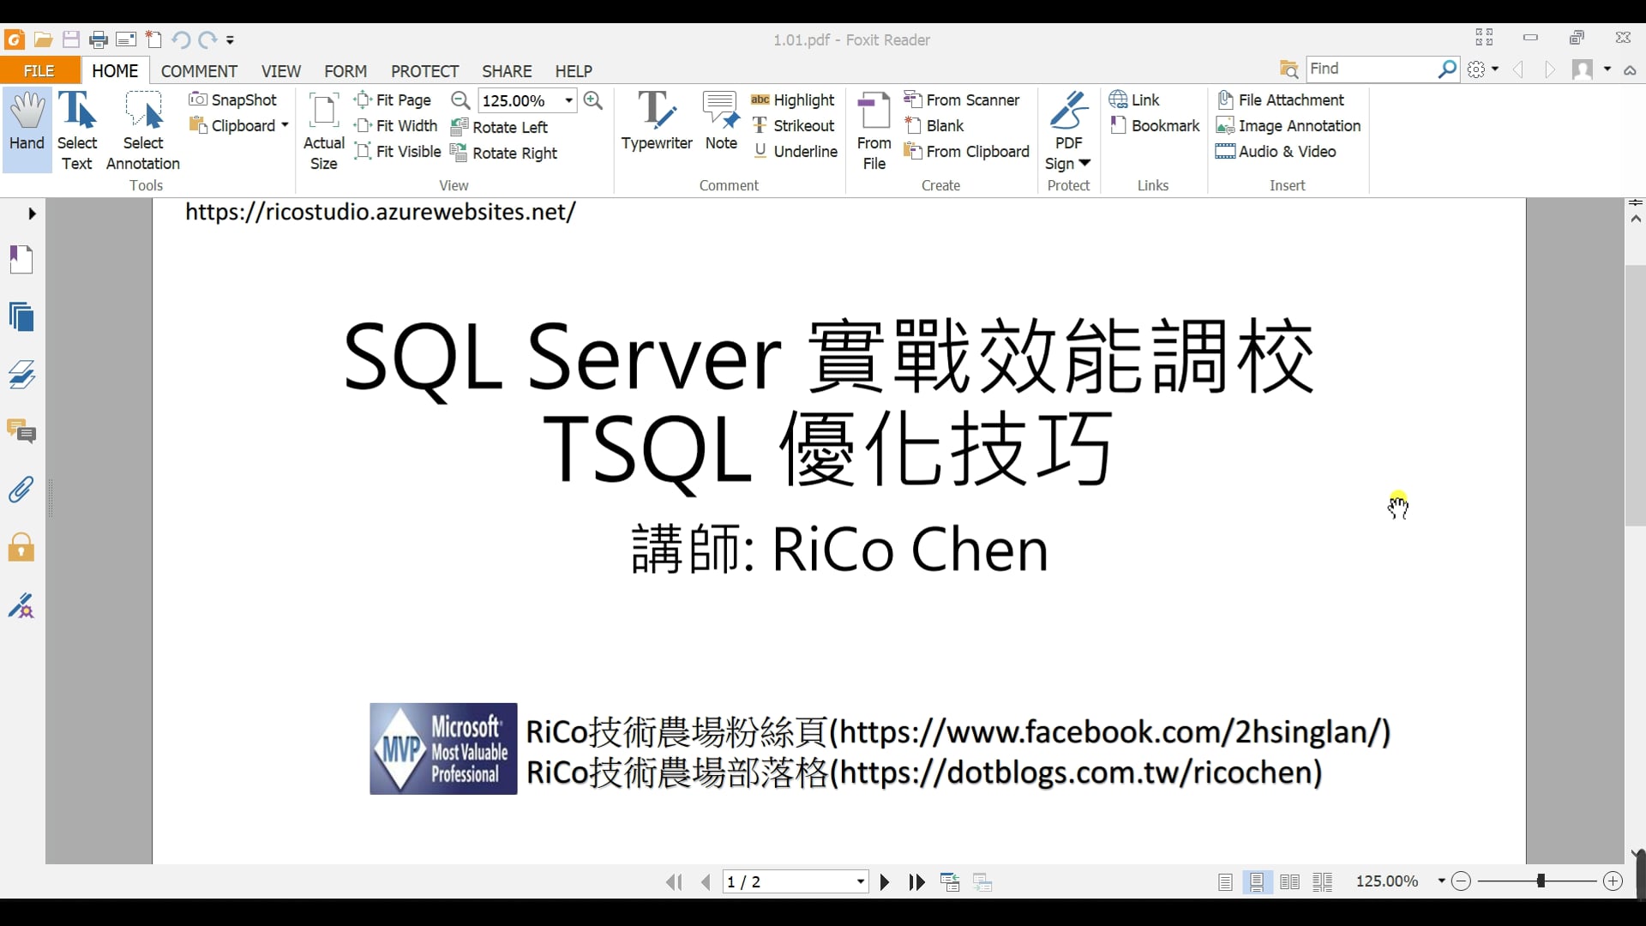The width and height of the screenshot is (1646, 926).
Task: Select the Typewriter tool
Action: 656,121
